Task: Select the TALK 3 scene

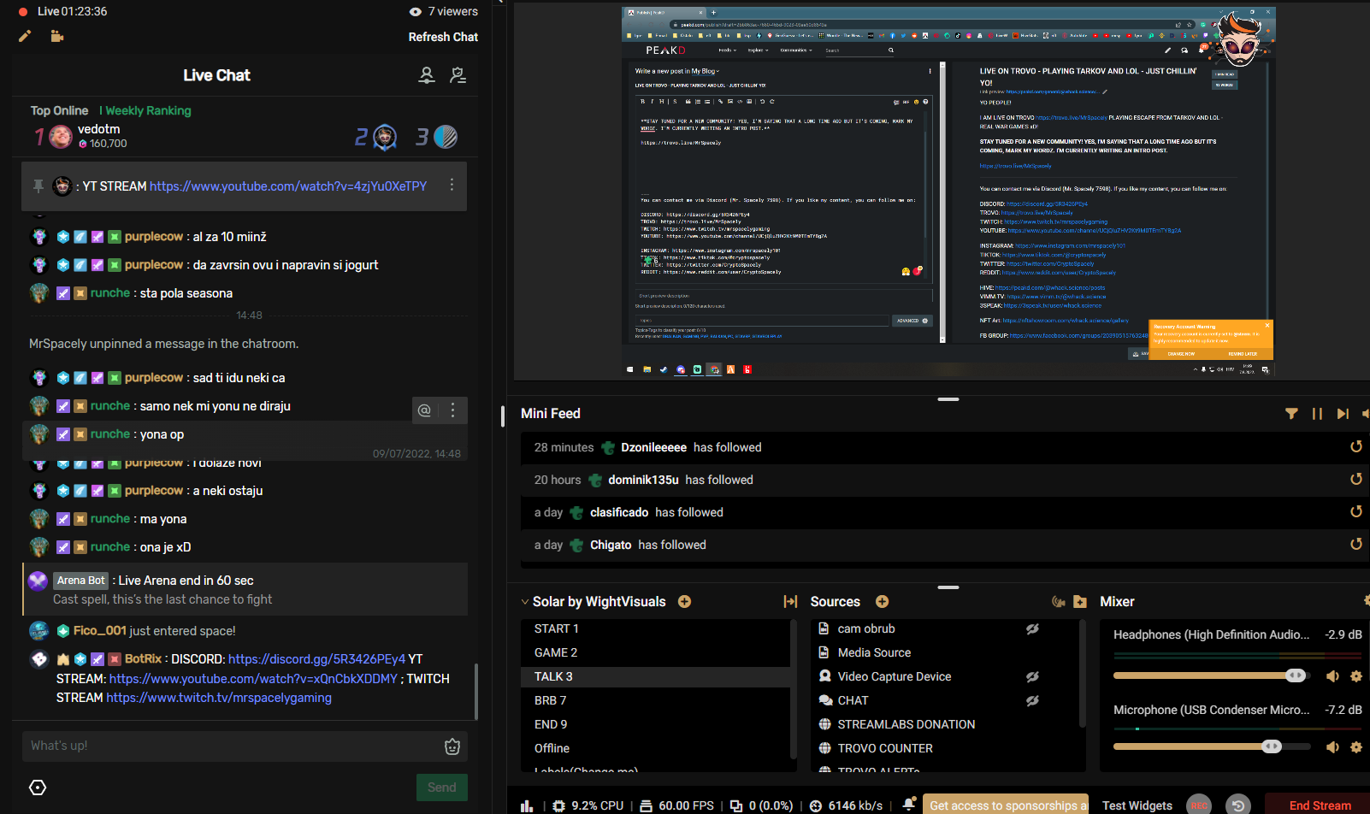Action: pyautogui.click(x=655, y=676)
